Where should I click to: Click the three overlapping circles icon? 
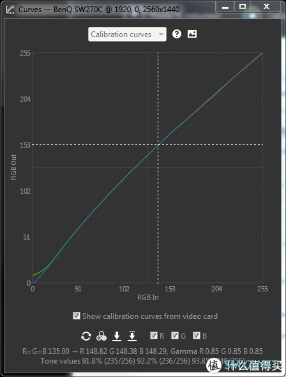coord(102,336)
